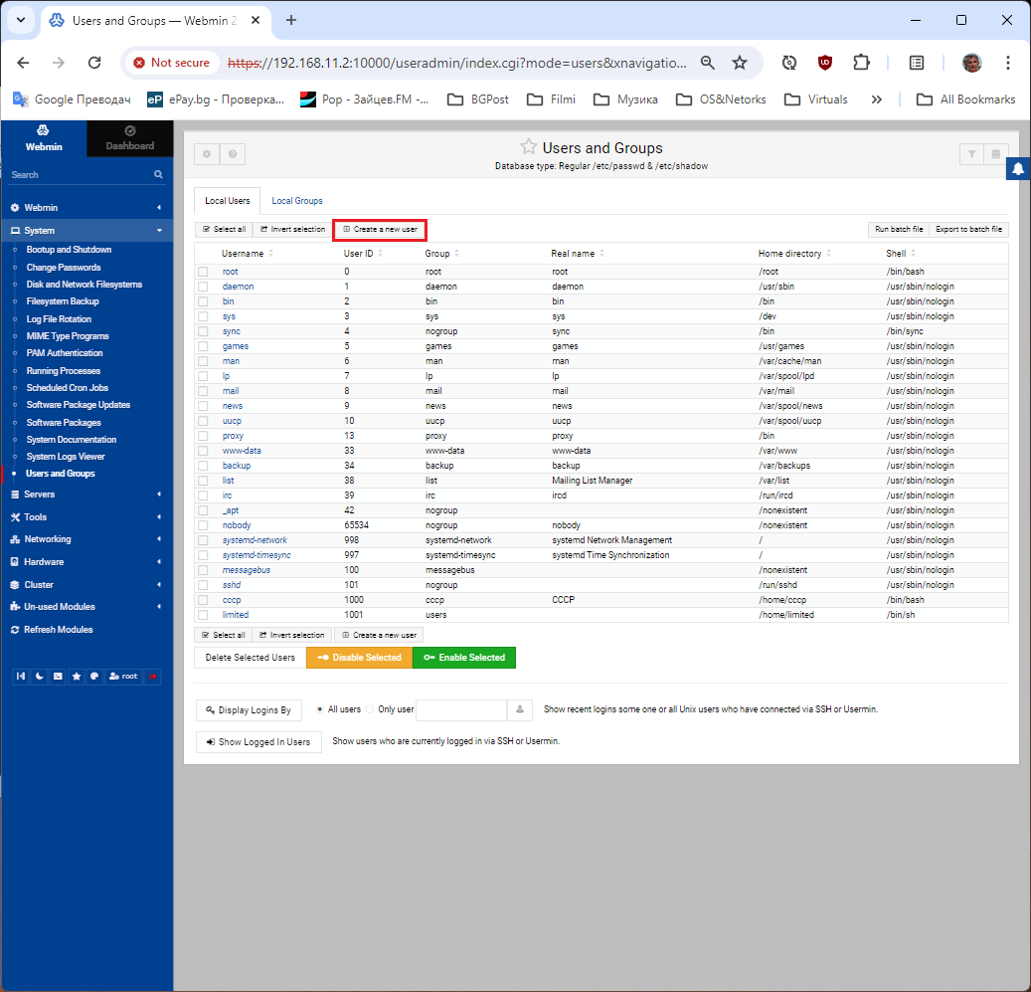Open Software Packages in System menu
This screenshot has height=992, width=1031.
click(x=64, y=422)
